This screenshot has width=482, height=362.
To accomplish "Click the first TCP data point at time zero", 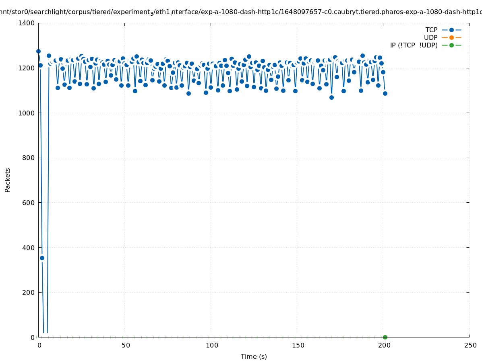I will (x=38, y=51).
